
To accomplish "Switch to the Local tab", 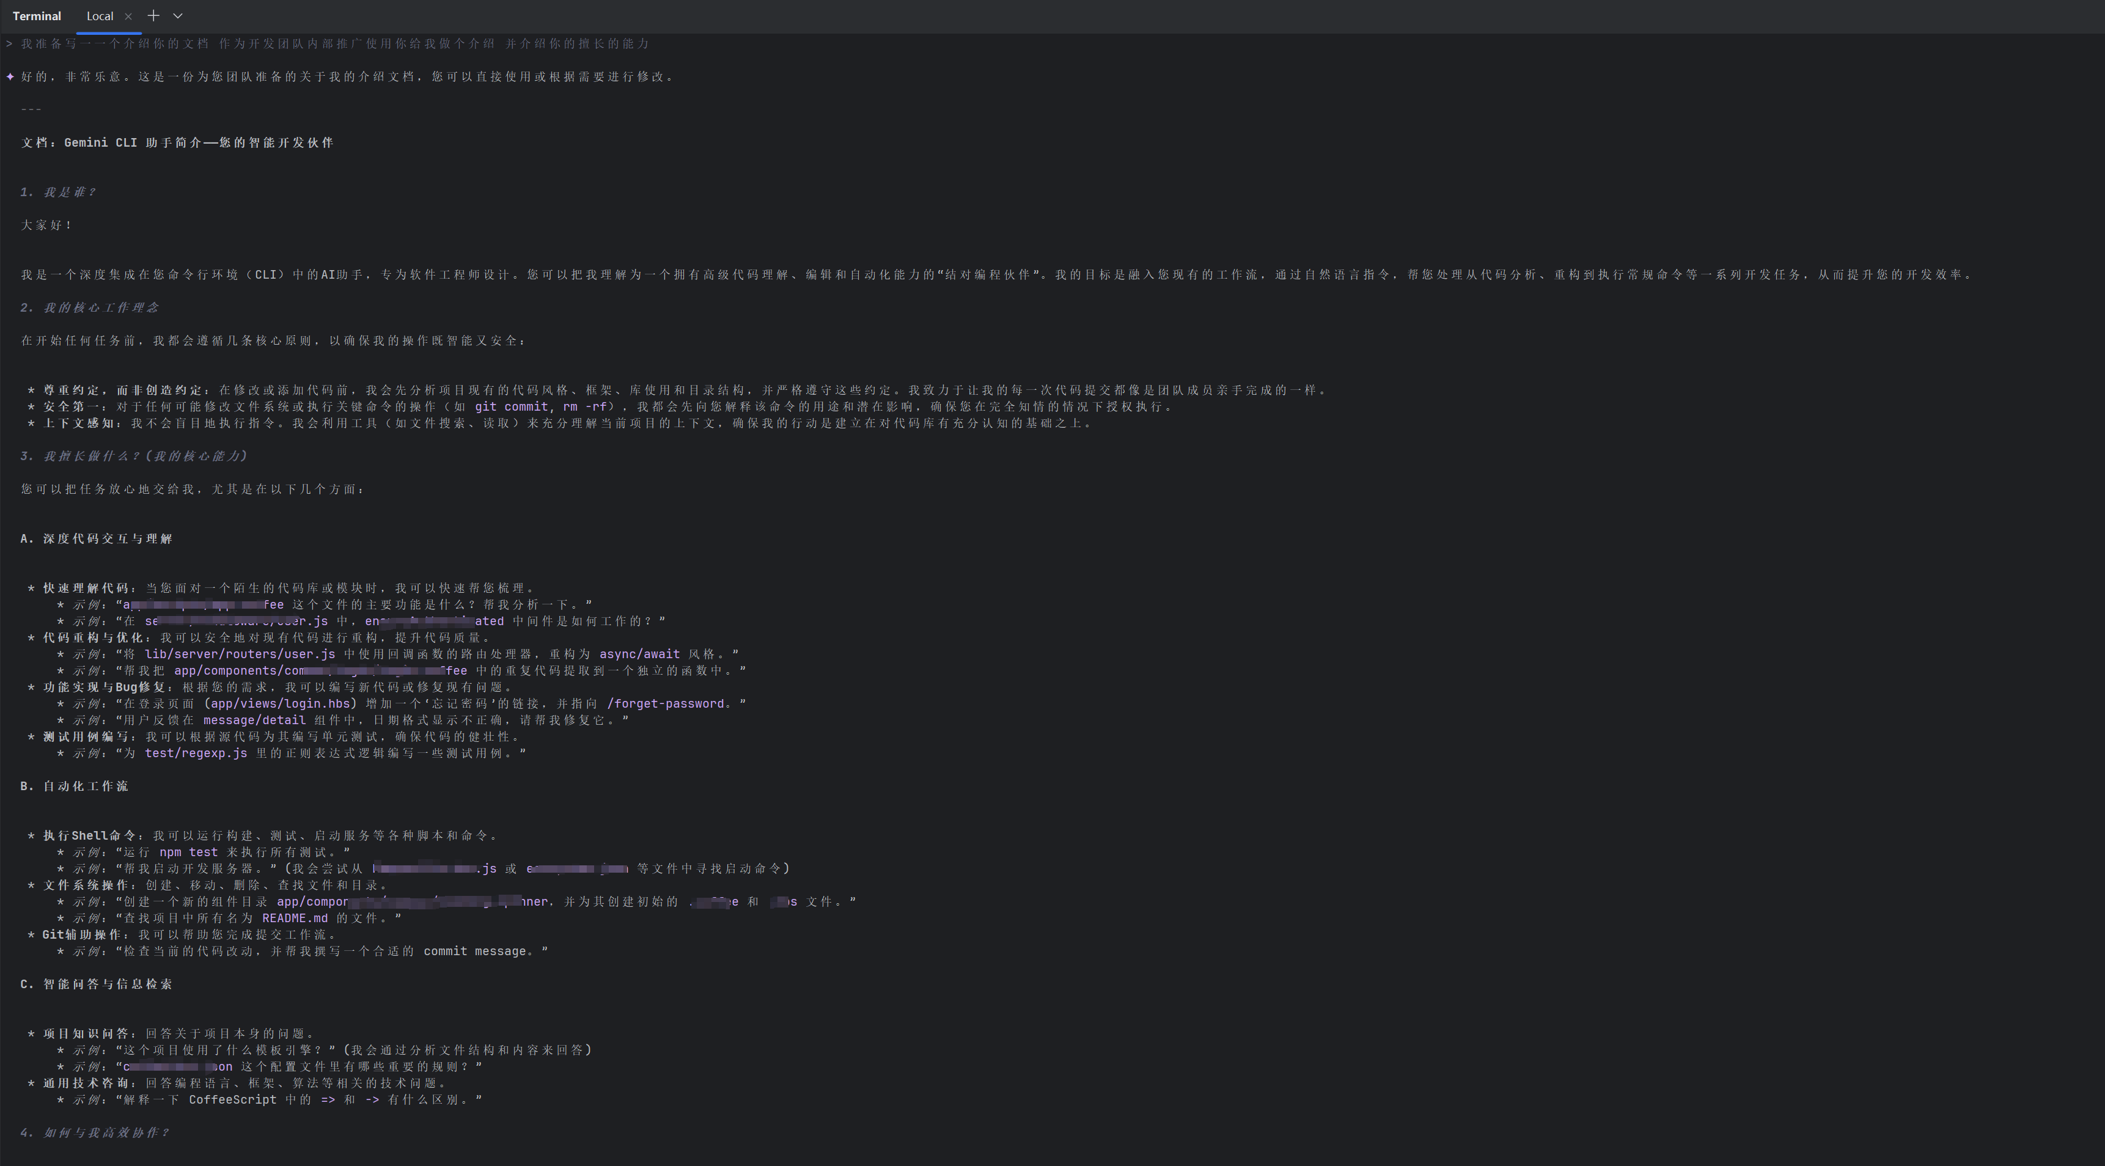I will pyautogui.click(x=100, y=15).
